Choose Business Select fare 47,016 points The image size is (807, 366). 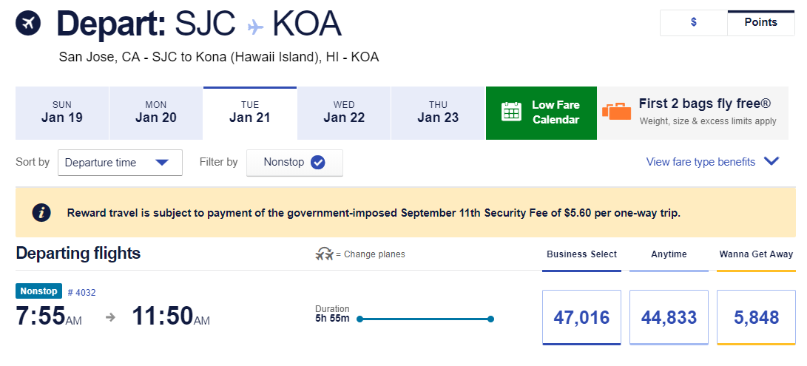pyautogui.click(x=581, y=317)
